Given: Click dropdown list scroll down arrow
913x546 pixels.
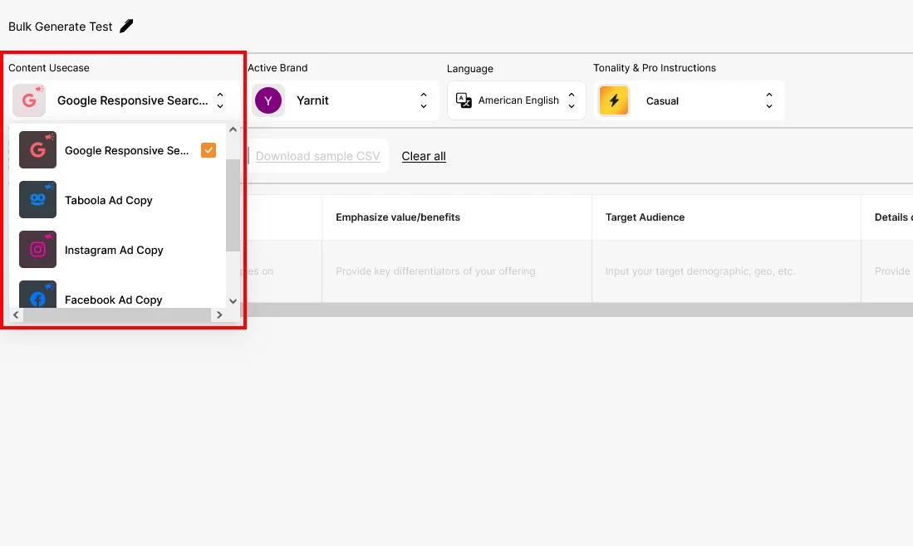Looking at the screenshot, I should (x=233, y=301).
